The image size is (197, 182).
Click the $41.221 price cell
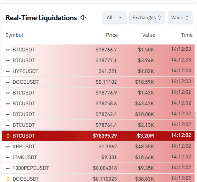(x=108, y=71)
